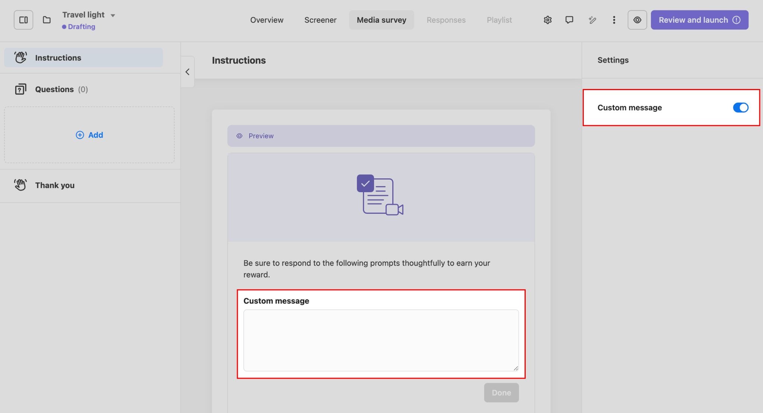Open the folder icon in header

pos(47,20)
